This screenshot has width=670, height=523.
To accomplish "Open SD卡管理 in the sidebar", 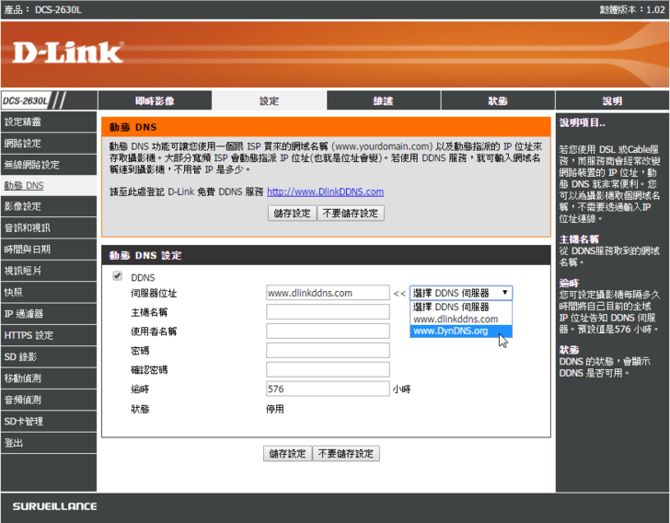I will pos(24,421).
